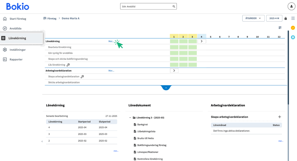Click the orange checkmark status icon

point(293,28)
